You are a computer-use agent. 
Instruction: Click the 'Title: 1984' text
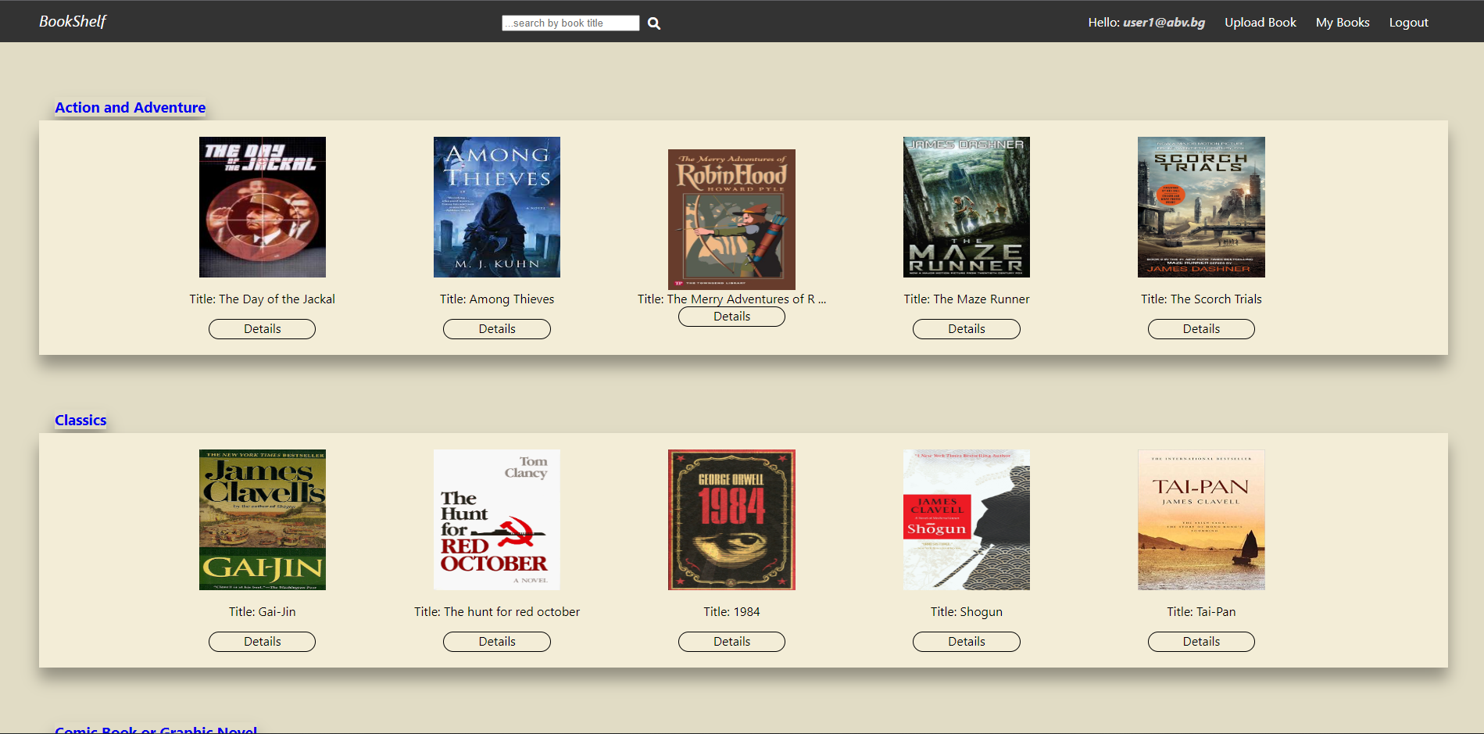click(731, 612)
